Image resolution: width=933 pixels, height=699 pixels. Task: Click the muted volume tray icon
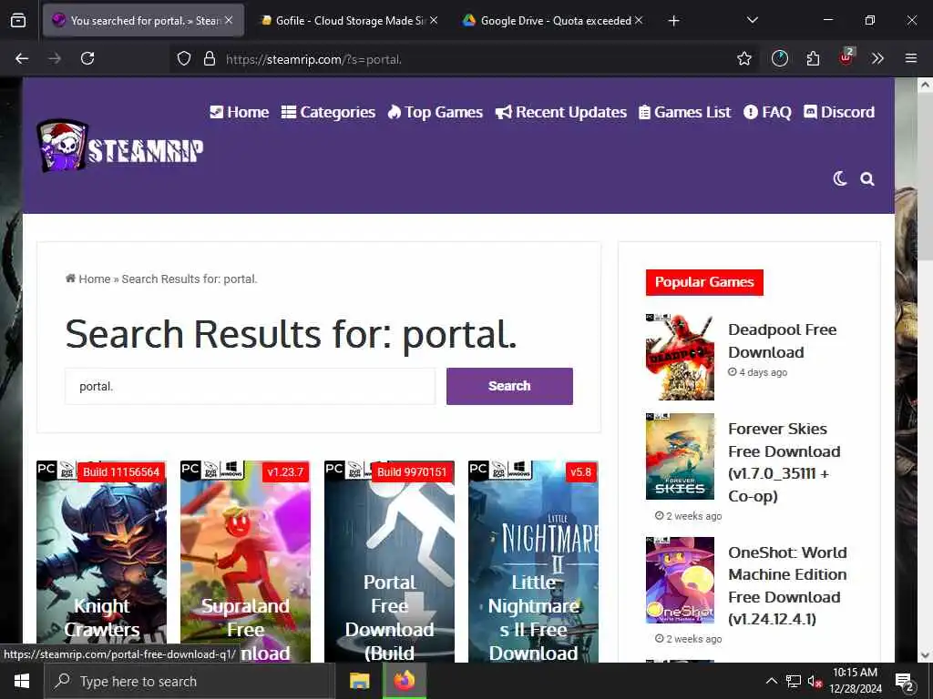tap(814, 681)
